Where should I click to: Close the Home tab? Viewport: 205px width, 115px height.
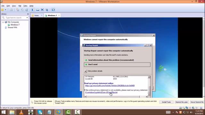[42, 15]
